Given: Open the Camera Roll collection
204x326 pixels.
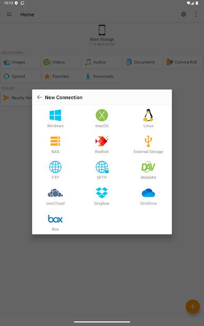Looking at the screenshot, I should coord(183,62).
